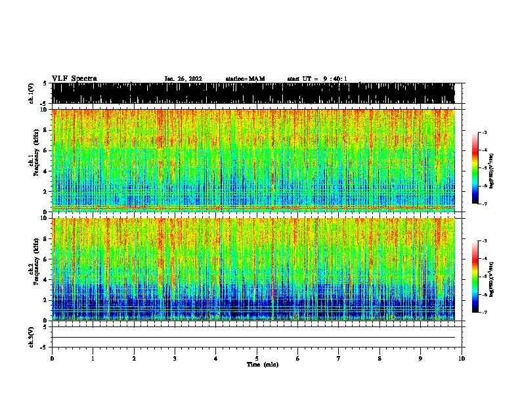The height and width of the screenshot is (402, 520).
Task: Click time axis tick label "2"
Action: 134,359
